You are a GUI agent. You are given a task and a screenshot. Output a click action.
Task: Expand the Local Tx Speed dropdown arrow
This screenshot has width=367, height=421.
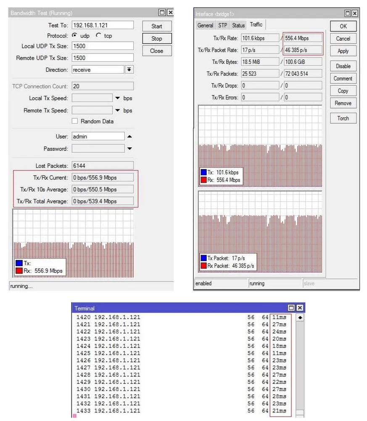pos(117,99)
